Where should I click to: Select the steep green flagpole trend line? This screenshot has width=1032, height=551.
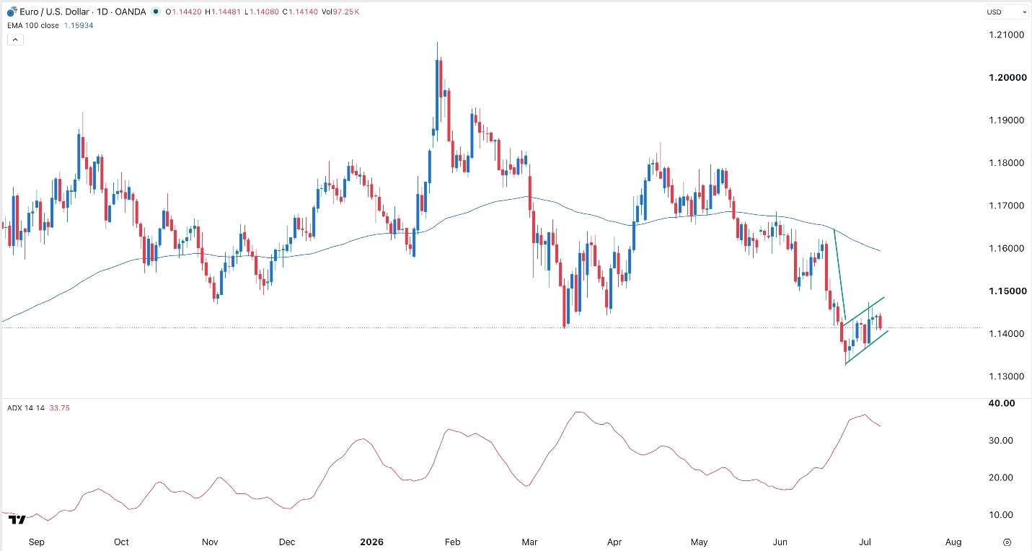[x=839, y=275]
